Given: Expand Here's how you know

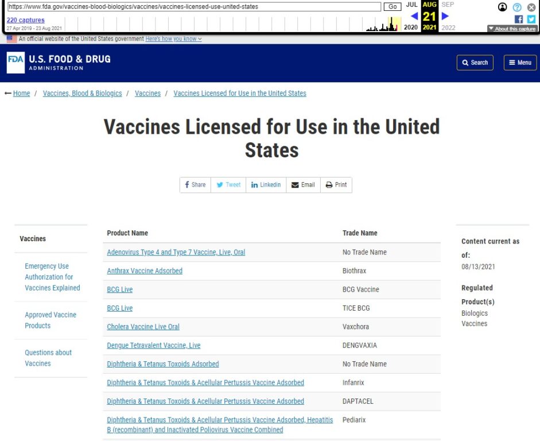Looking at the screenshot, I should pyautogui.click(x=173, y=39).
